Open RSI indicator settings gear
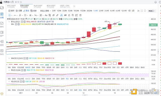This screenshot has width=161, height=96. [22, 70]
